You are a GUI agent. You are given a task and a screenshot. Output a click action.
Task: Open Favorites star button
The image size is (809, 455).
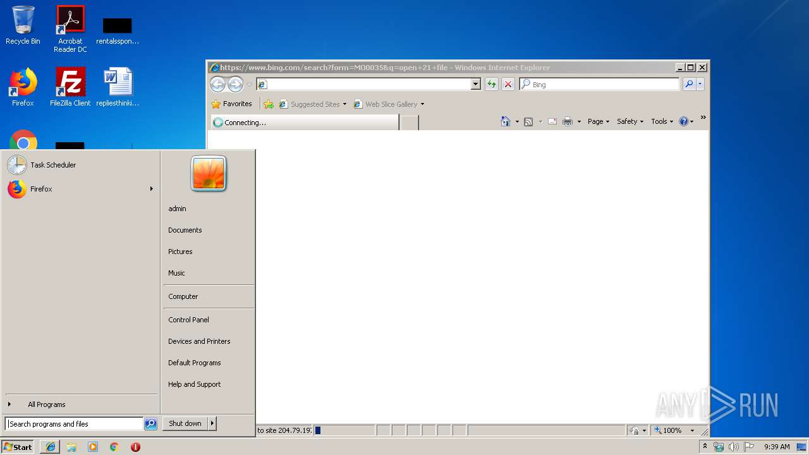[232, 104]
